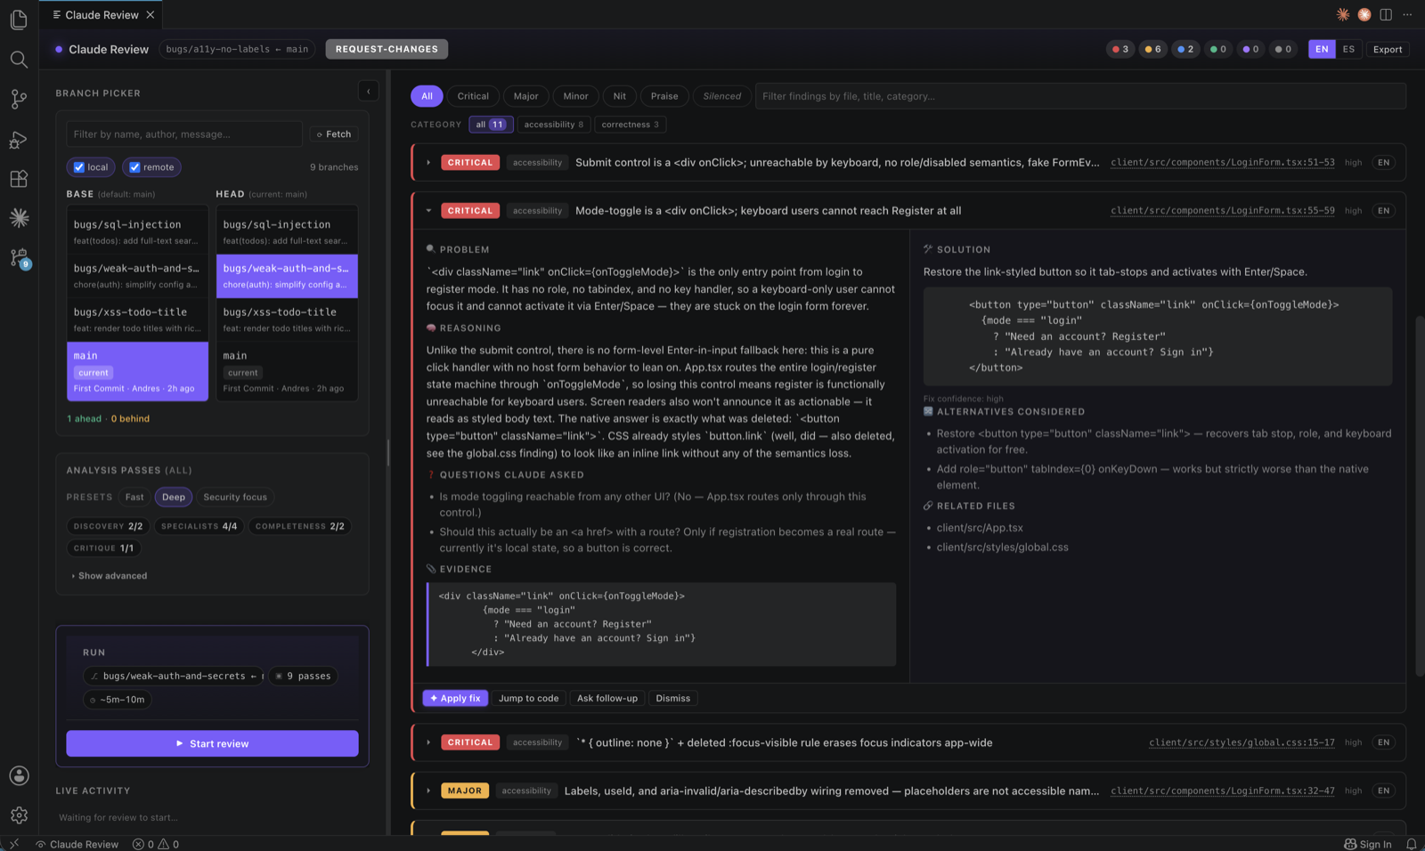
Task: Open the Claude starburst activity bar view
Action: (x=19, y=218)
